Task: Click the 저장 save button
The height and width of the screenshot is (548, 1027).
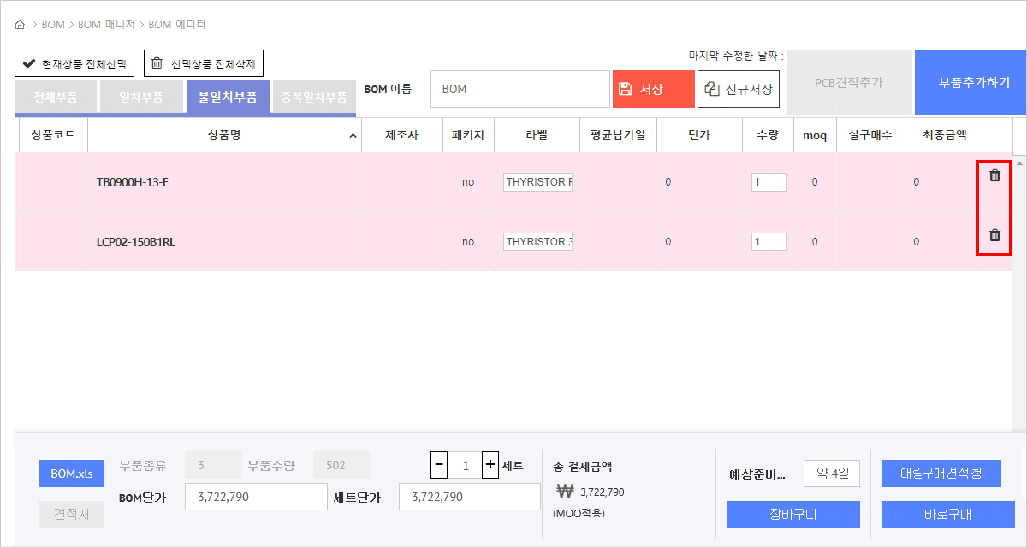Action: (x=653, y=89)
